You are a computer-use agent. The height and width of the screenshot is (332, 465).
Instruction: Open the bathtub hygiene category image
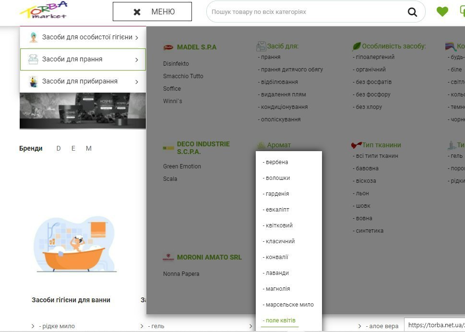coord(75,245)
